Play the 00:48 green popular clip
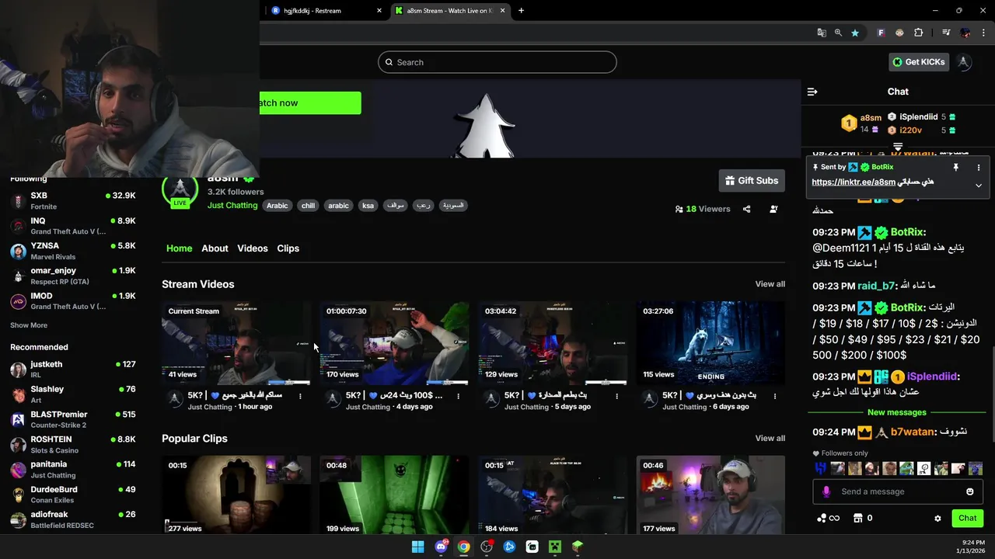This screenshot has width=995, height=559. click(394, 495)
